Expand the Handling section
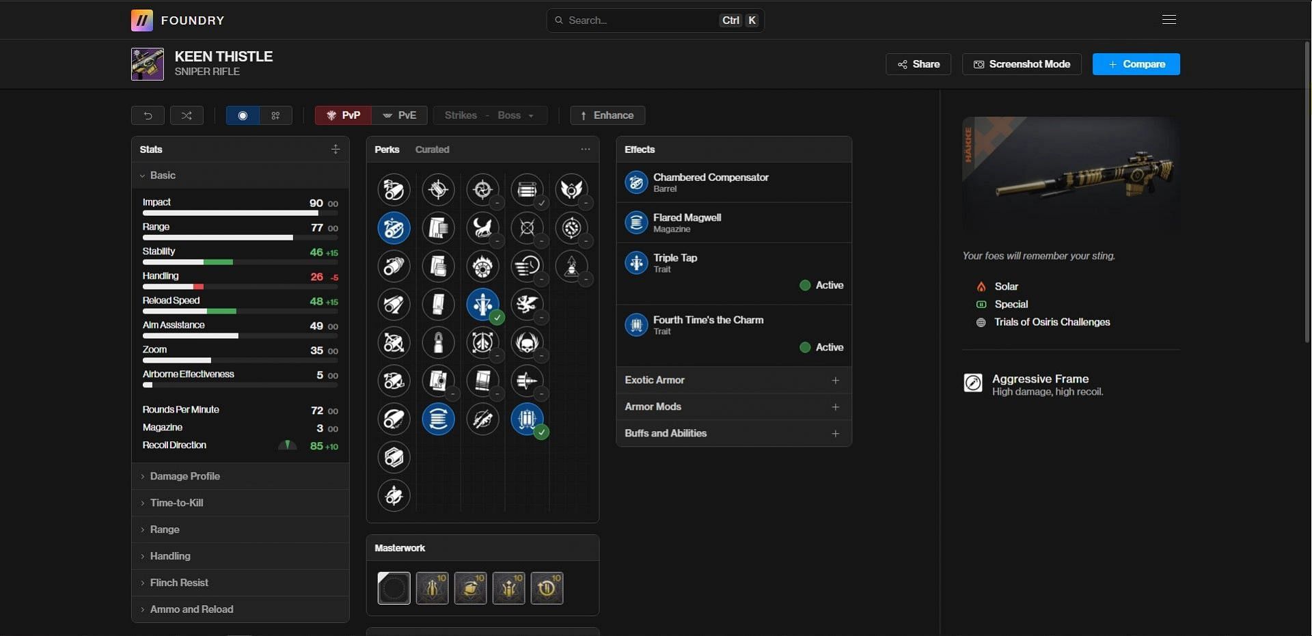This screenshot has width=1312, height=636. pyautogui.click(x=240, y=556)
